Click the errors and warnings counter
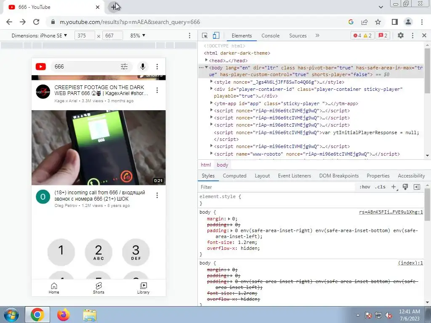 362,35
